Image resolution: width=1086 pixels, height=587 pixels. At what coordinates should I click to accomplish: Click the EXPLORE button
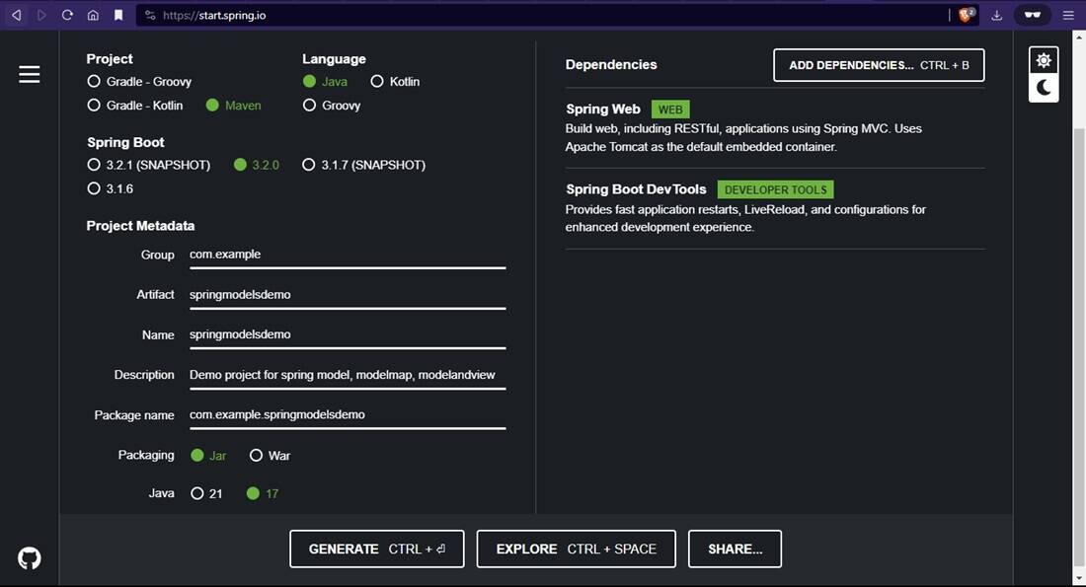pyautogui.click(x=576, y=549)
